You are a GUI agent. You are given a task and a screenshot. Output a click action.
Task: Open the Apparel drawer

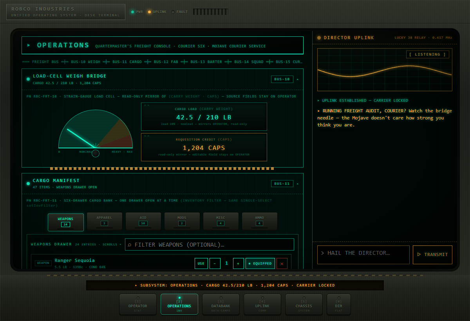(104, 221)
